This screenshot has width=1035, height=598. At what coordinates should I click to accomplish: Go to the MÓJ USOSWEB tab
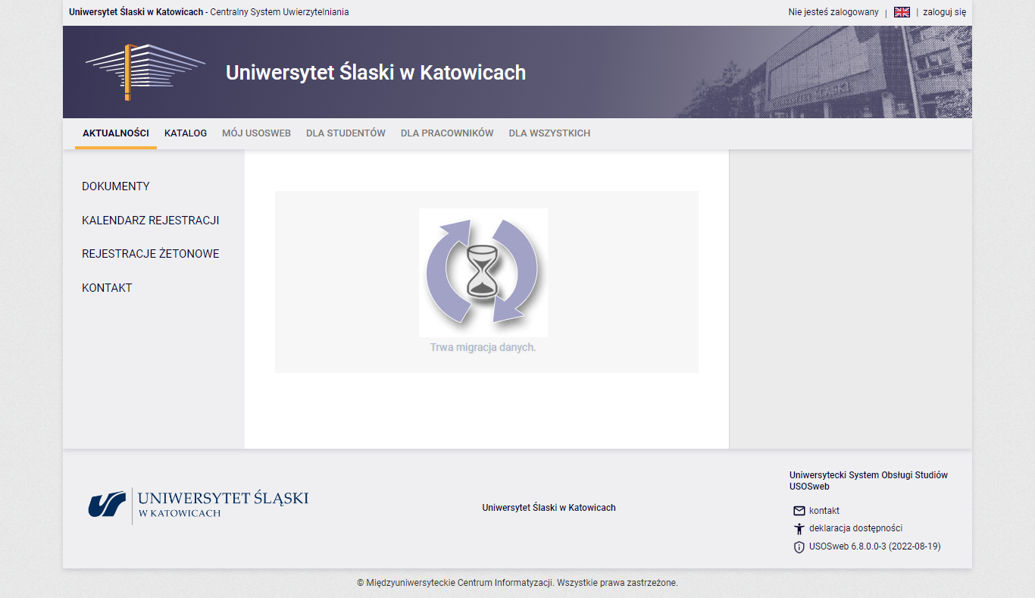pos(256,133)
